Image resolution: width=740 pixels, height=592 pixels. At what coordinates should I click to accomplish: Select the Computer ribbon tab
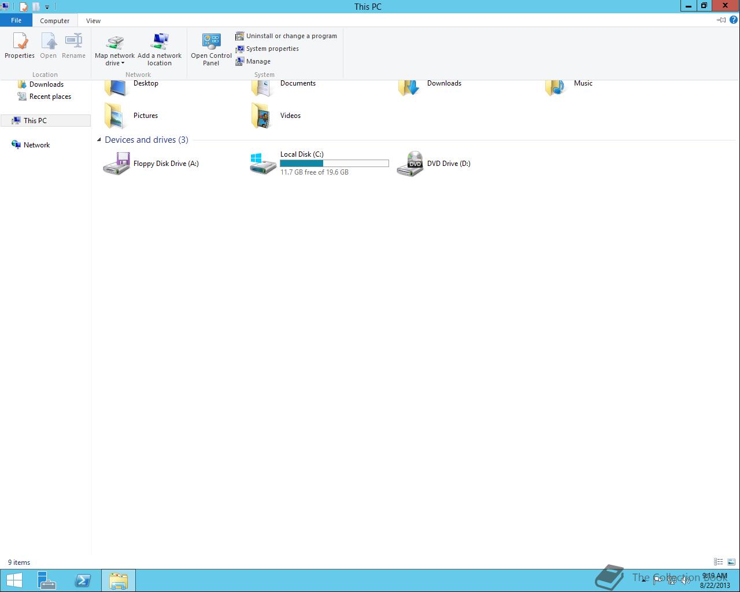pos(55,20)
